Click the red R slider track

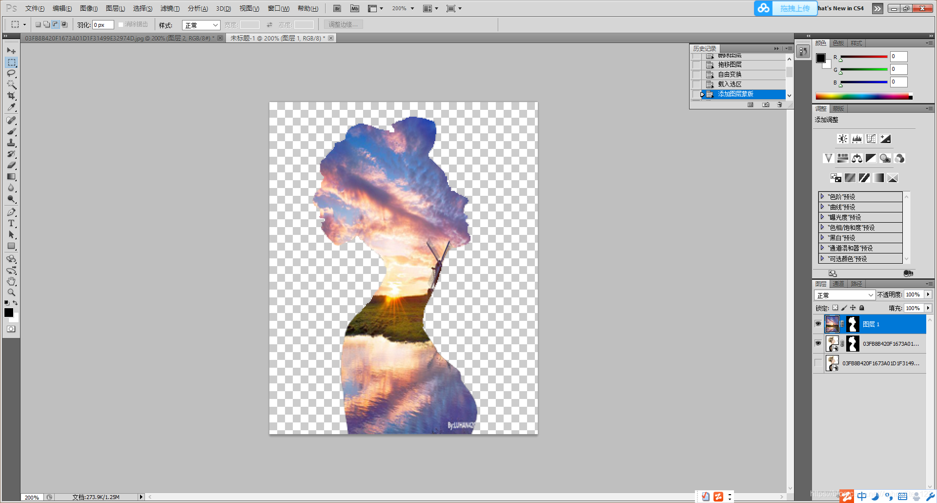[863, 57]
